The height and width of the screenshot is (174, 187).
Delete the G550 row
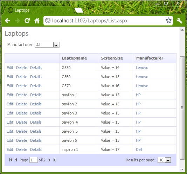[x=22, y=68]
